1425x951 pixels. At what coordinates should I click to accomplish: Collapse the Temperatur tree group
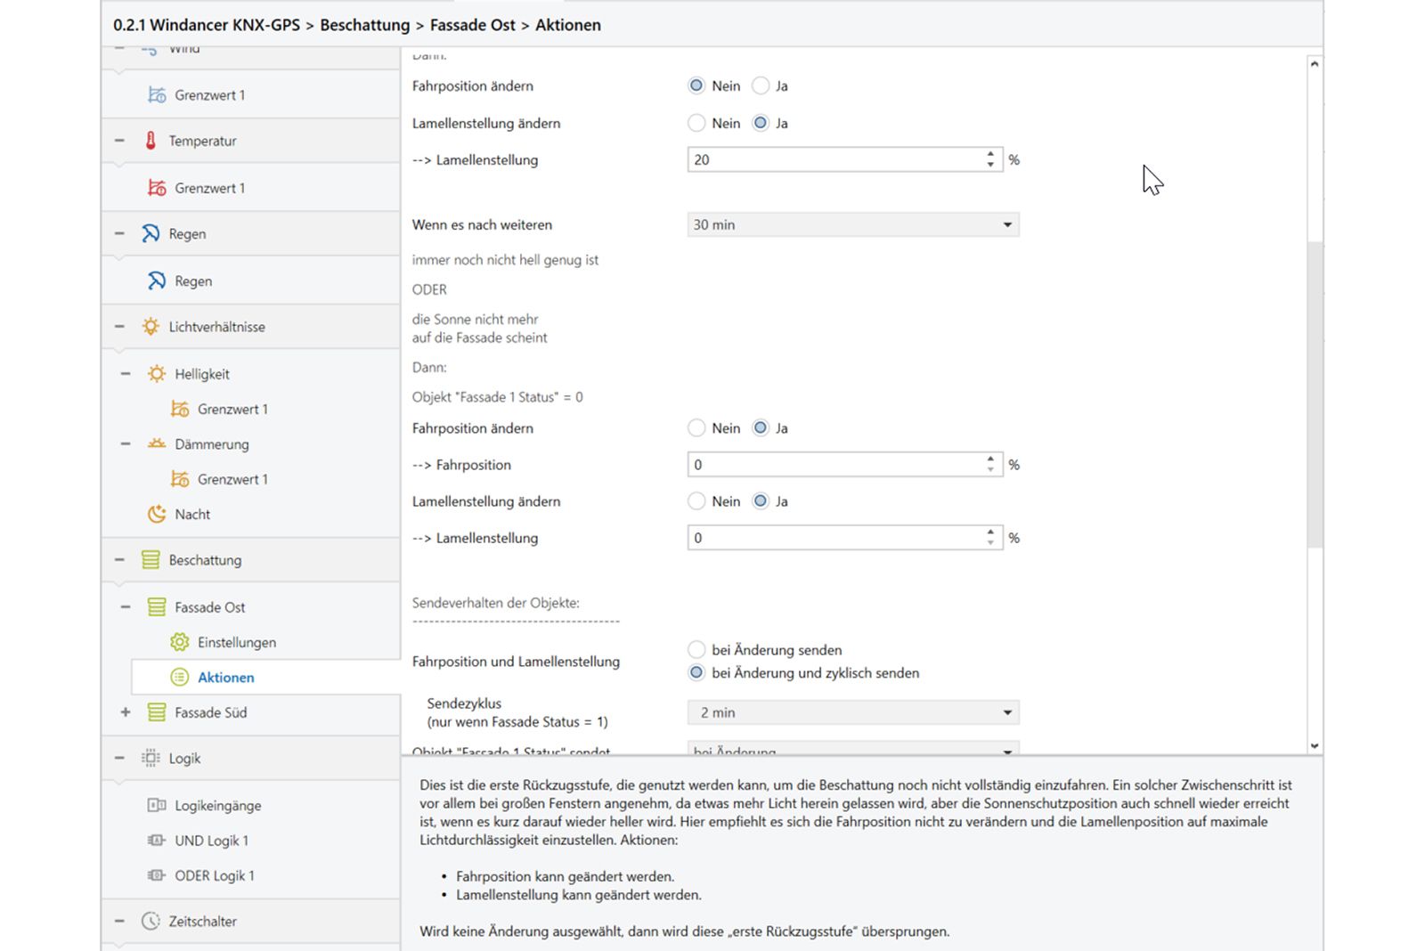pyautogui.click(x=119, y=141)
